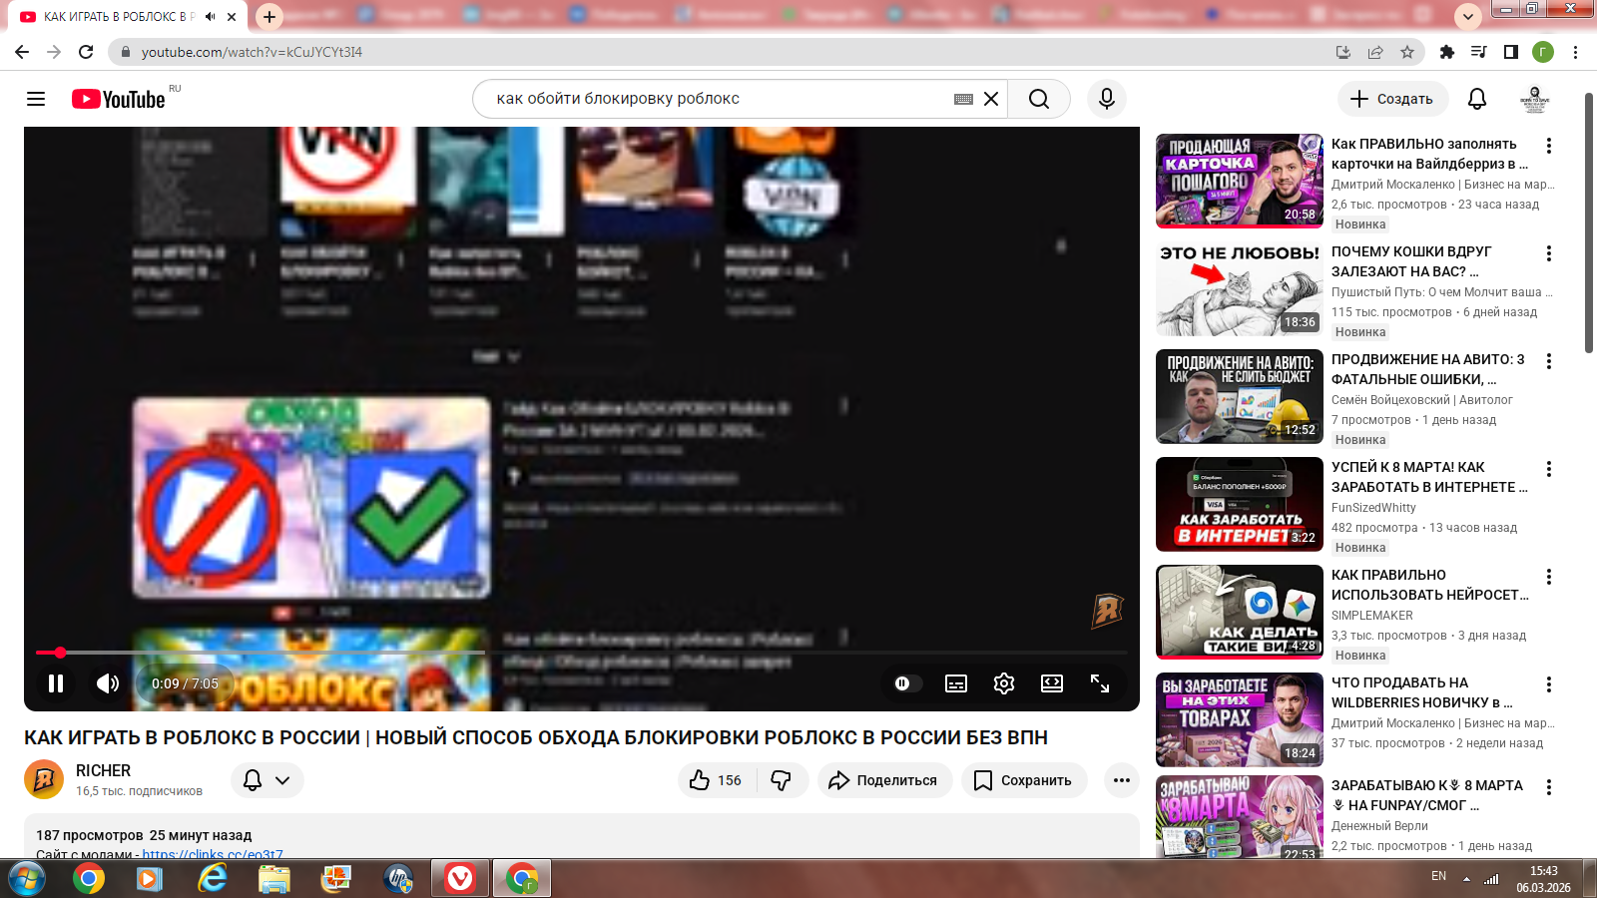Screen dimensions: 1597x898
Task: Open YouTube notifications bell
Action: point(1477,99)
